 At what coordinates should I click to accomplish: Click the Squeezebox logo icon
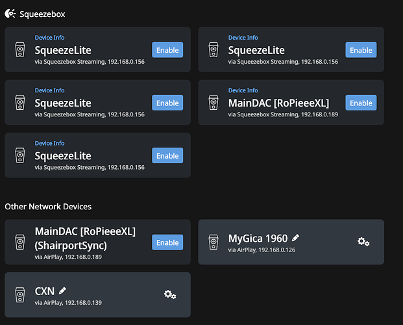10,14
